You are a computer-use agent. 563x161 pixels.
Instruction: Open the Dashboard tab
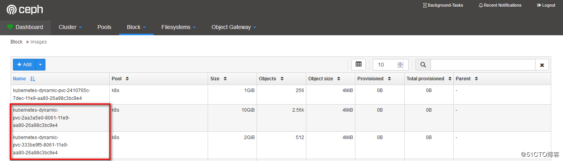[25, 27]
